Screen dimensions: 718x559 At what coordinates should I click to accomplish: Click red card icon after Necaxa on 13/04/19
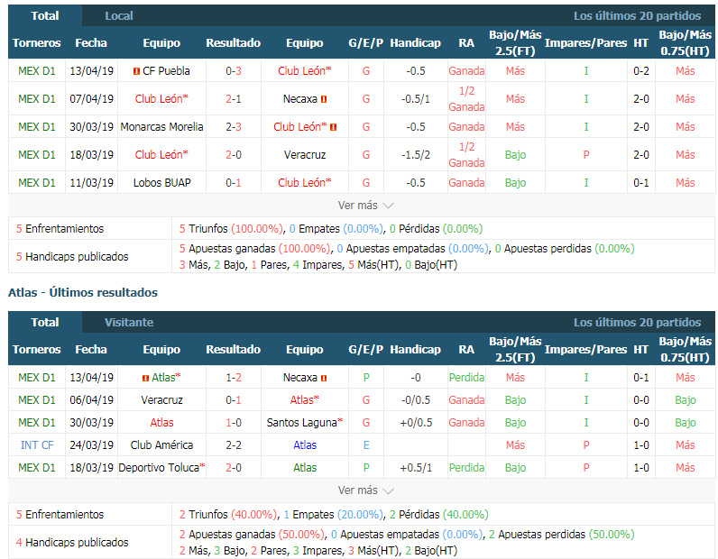pos(324,378)
